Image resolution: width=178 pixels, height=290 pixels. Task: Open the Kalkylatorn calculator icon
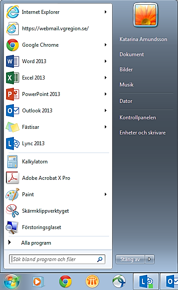coord(13,162)
